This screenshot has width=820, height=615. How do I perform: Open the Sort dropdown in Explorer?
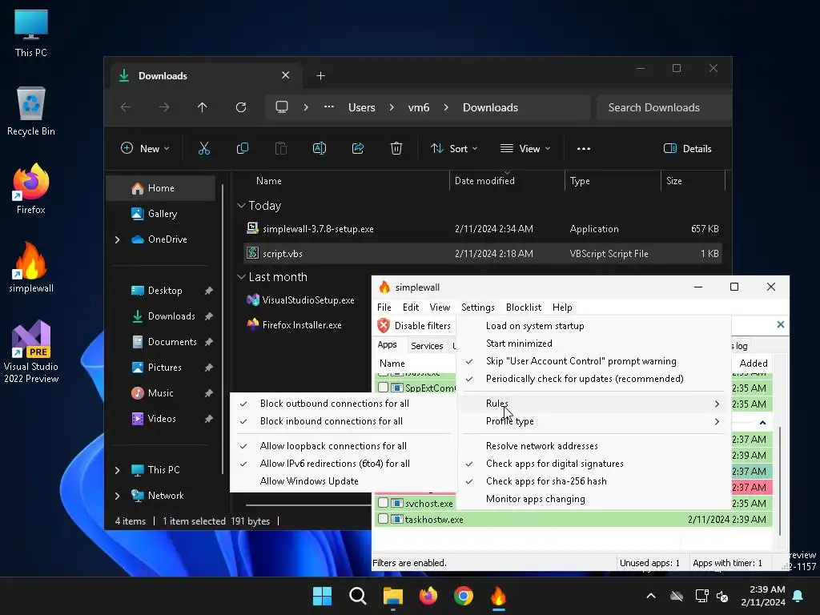tap(454, 148)
